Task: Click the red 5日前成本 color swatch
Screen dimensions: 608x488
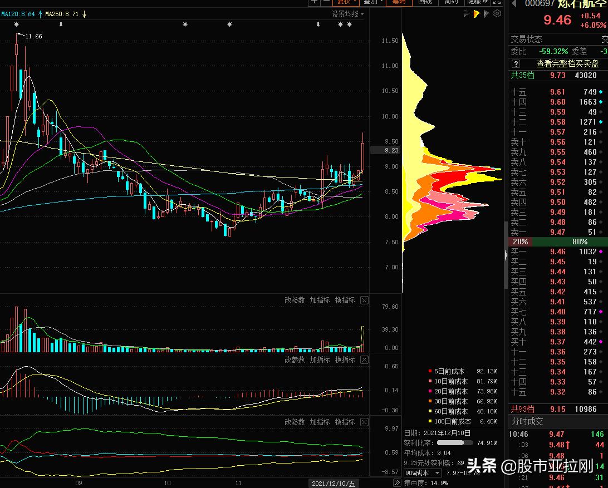Action: tap(430, 371)
